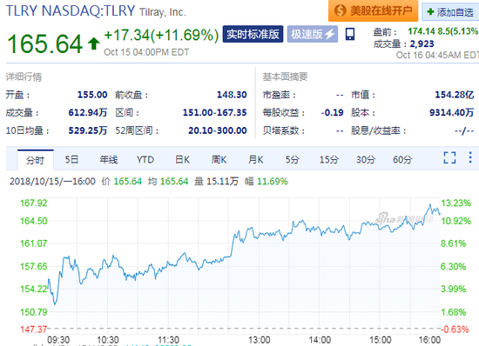Click the 13:00 time axis label
This screenshot has height=346, width=479.
click(x=259, y=340)
